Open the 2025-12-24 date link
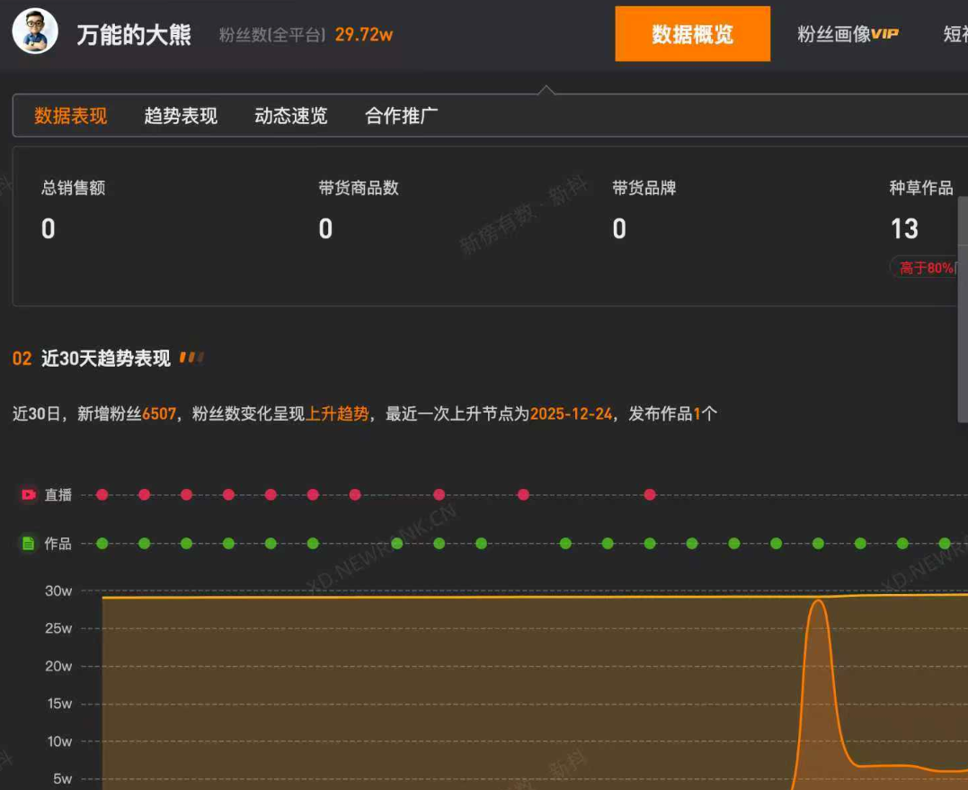Viewport: 968px width, 790px height. [569, 412]
